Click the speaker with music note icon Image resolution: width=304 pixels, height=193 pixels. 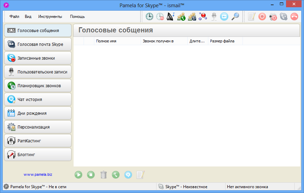tap(171, 17)
